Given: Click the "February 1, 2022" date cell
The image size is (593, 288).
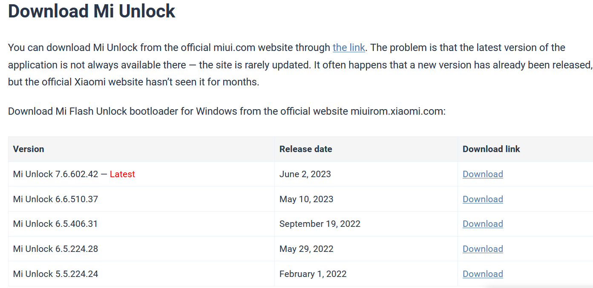Looking at the screenshot, I should coord(313,274).
